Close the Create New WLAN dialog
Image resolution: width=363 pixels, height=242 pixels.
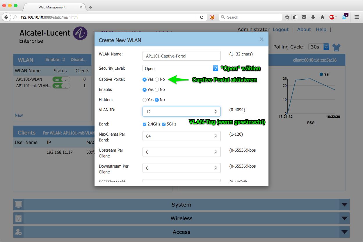261,39
